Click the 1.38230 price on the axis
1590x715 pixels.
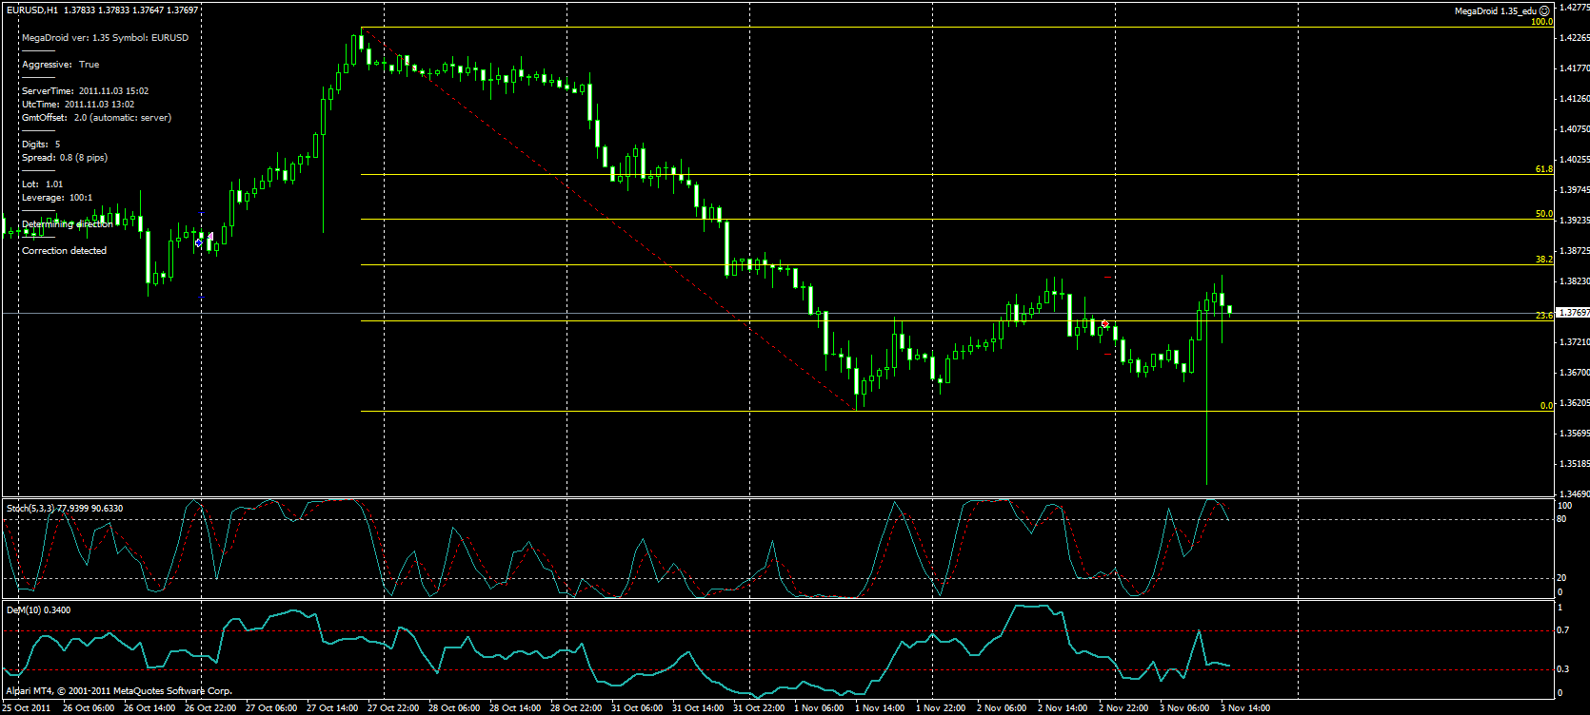point(1574,281)
